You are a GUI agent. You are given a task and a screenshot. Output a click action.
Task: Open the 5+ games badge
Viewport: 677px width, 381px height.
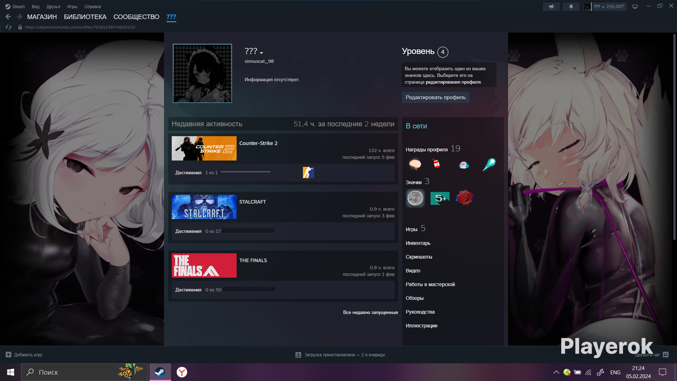tap(440, 198)
